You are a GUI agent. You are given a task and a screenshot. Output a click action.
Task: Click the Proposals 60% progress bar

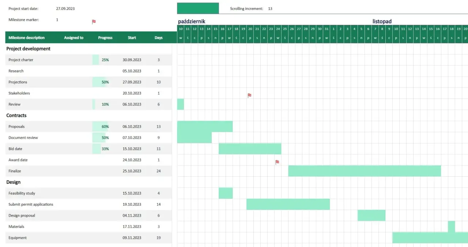(x=100, y=127)
